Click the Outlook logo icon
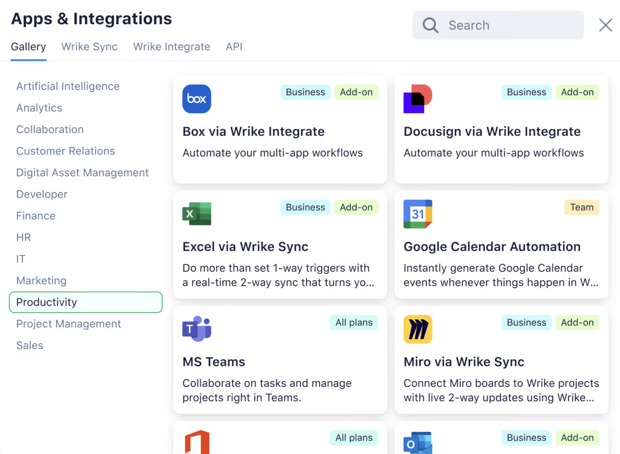 pyautogui.click(x=418, y=443)
